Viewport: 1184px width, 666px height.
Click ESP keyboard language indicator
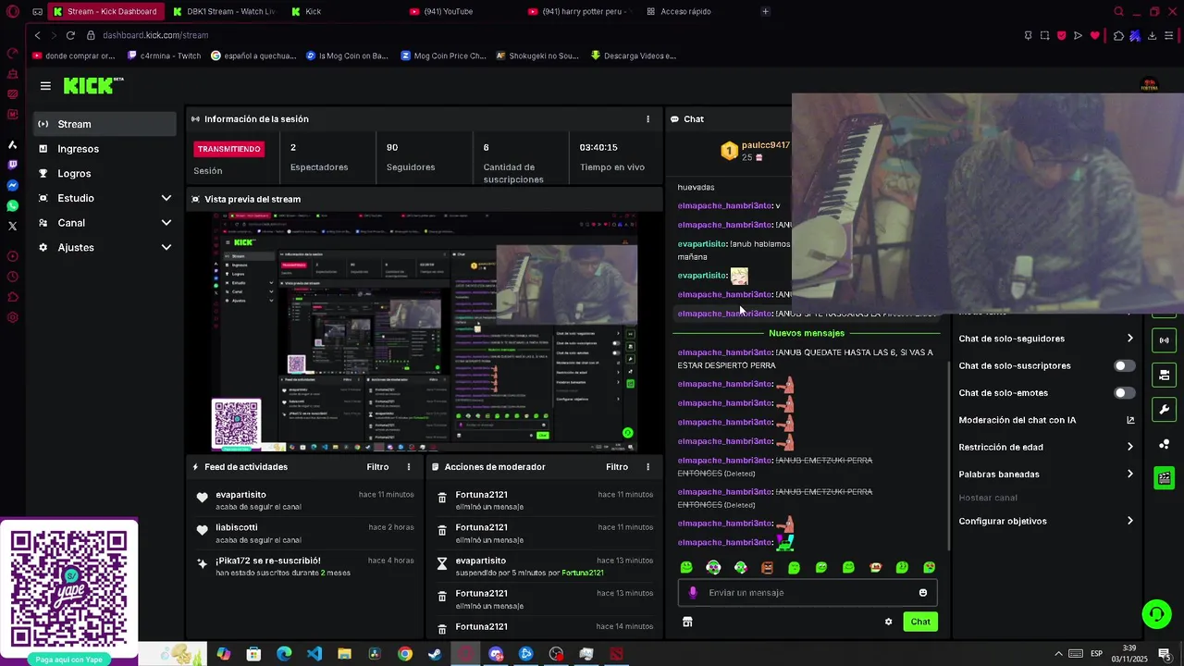pos(1096,654)
